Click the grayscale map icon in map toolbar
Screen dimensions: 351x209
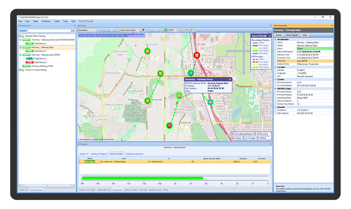tap(144, 30)
